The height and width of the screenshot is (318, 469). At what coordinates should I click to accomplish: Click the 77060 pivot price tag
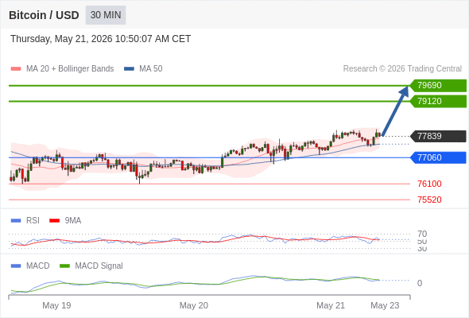(438, 157)
